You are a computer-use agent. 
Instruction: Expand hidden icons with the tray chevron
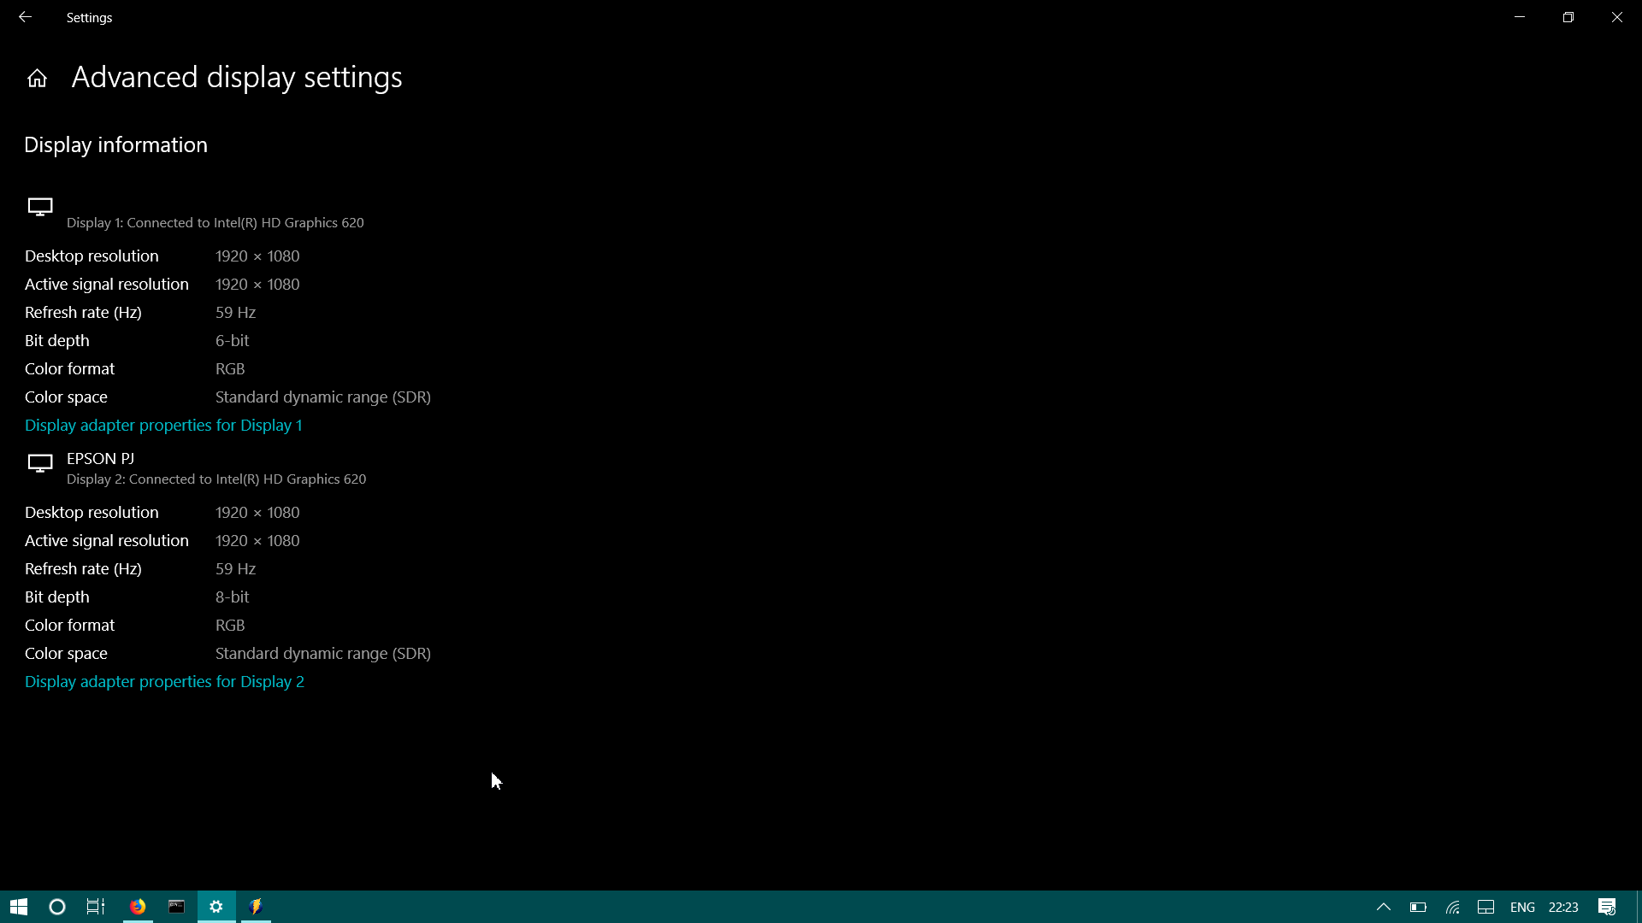[1382, 908]
